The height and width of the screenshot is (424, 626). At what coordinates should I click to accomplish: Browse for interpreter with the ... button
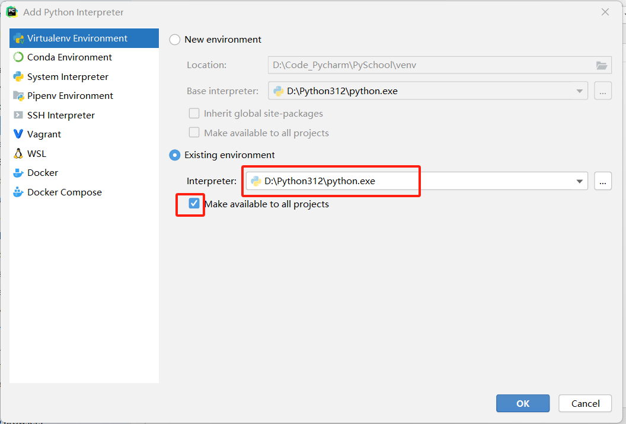(x=602, y=182)
